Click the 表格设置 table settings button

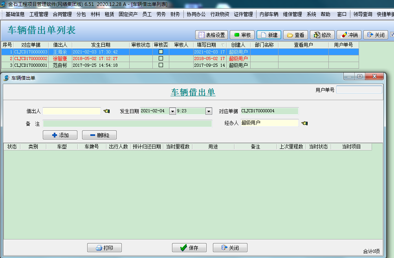pos(211,35)
